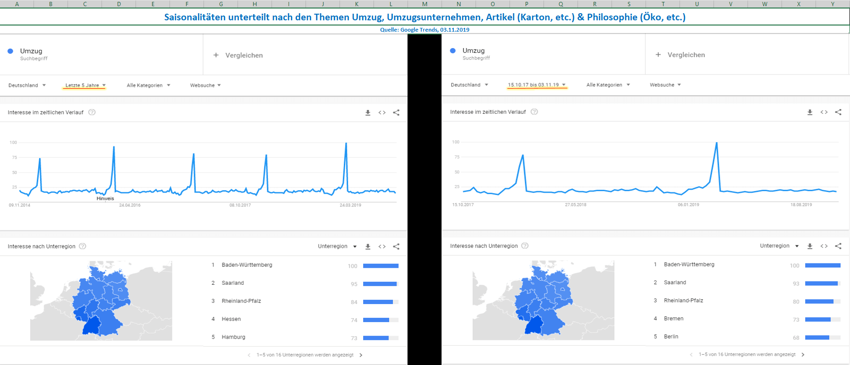
Task: Expand left 'Websuche' search type dropdown
Action: [205, 85]
